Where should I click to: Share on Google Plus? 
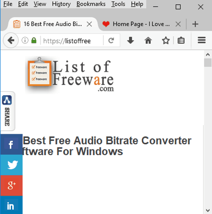click(x=11, y=185)
